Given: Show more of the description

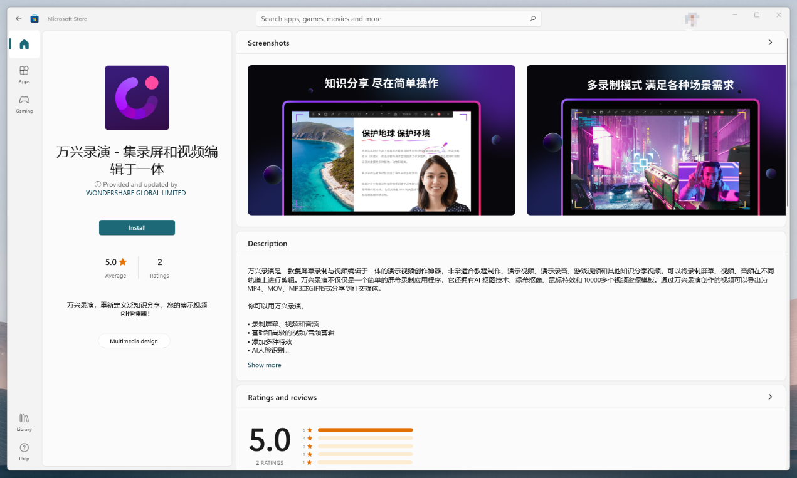Looking at the screenshot, I should click(x=264, y=365).
